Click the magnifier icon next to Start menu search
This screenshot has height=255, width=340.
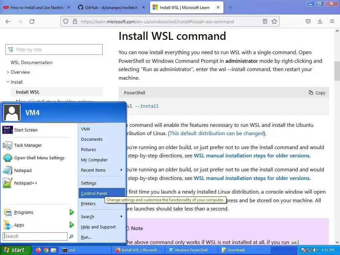tap(71, 236)
